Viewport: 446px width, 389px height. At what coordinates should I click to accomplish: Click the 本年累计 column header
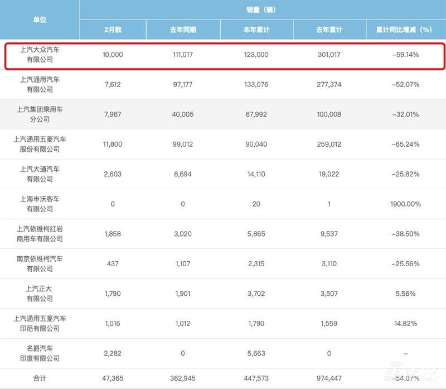pos(256,27)
